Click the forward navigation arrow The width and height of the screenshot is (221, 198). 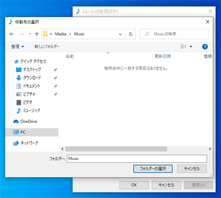(x=22, y=34)
